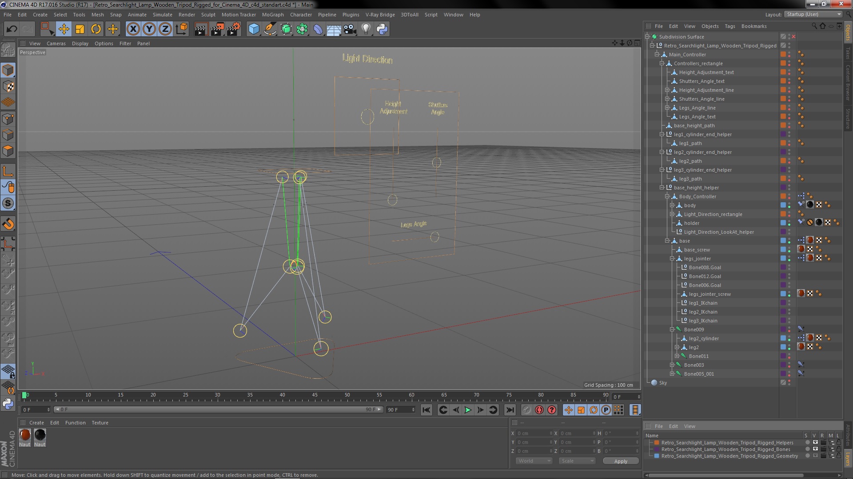Open the V-Ray Bridge menu

point(380,15)
